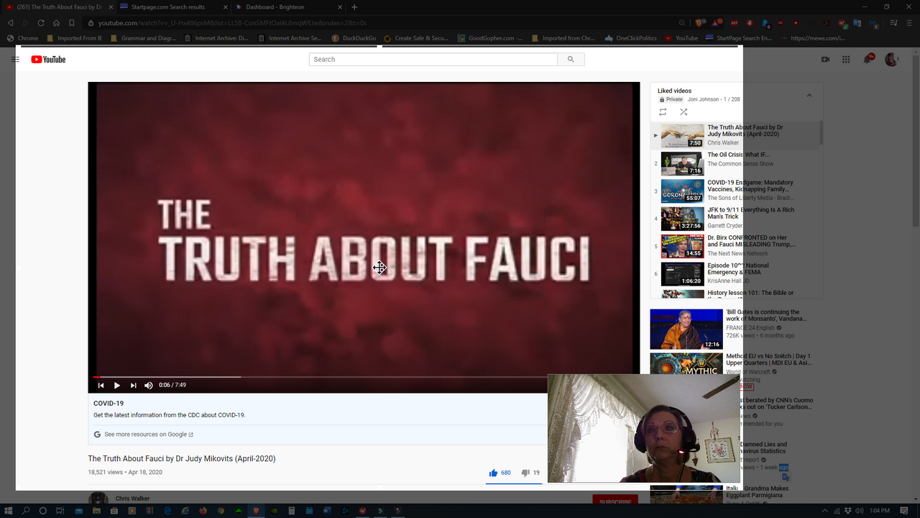
Task: Dislike the video with thumbs down
Action: [x=525, y=473]
